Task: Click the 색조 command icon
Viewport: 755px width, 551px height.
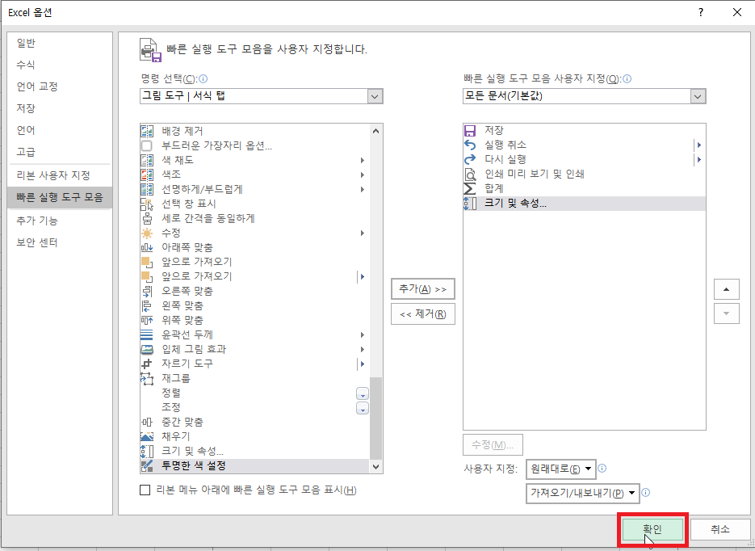Action: click(147, 175)
